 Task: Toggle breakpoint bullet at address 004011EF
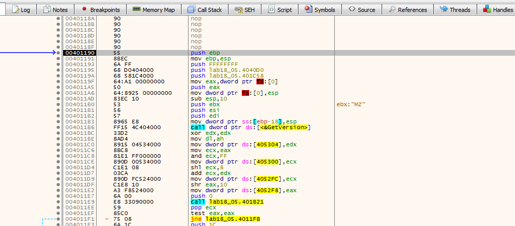[58, 214]
